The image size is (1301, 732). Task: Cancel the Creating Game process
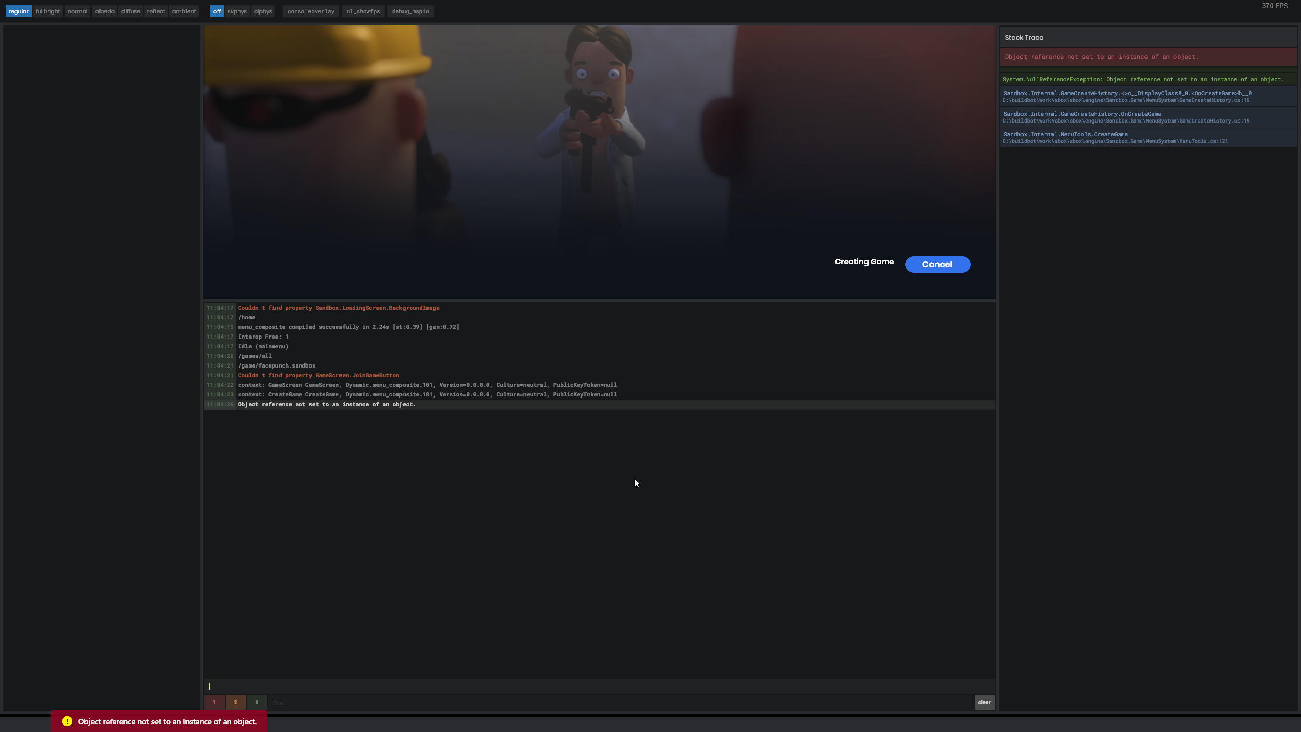[x=937, y=264]
